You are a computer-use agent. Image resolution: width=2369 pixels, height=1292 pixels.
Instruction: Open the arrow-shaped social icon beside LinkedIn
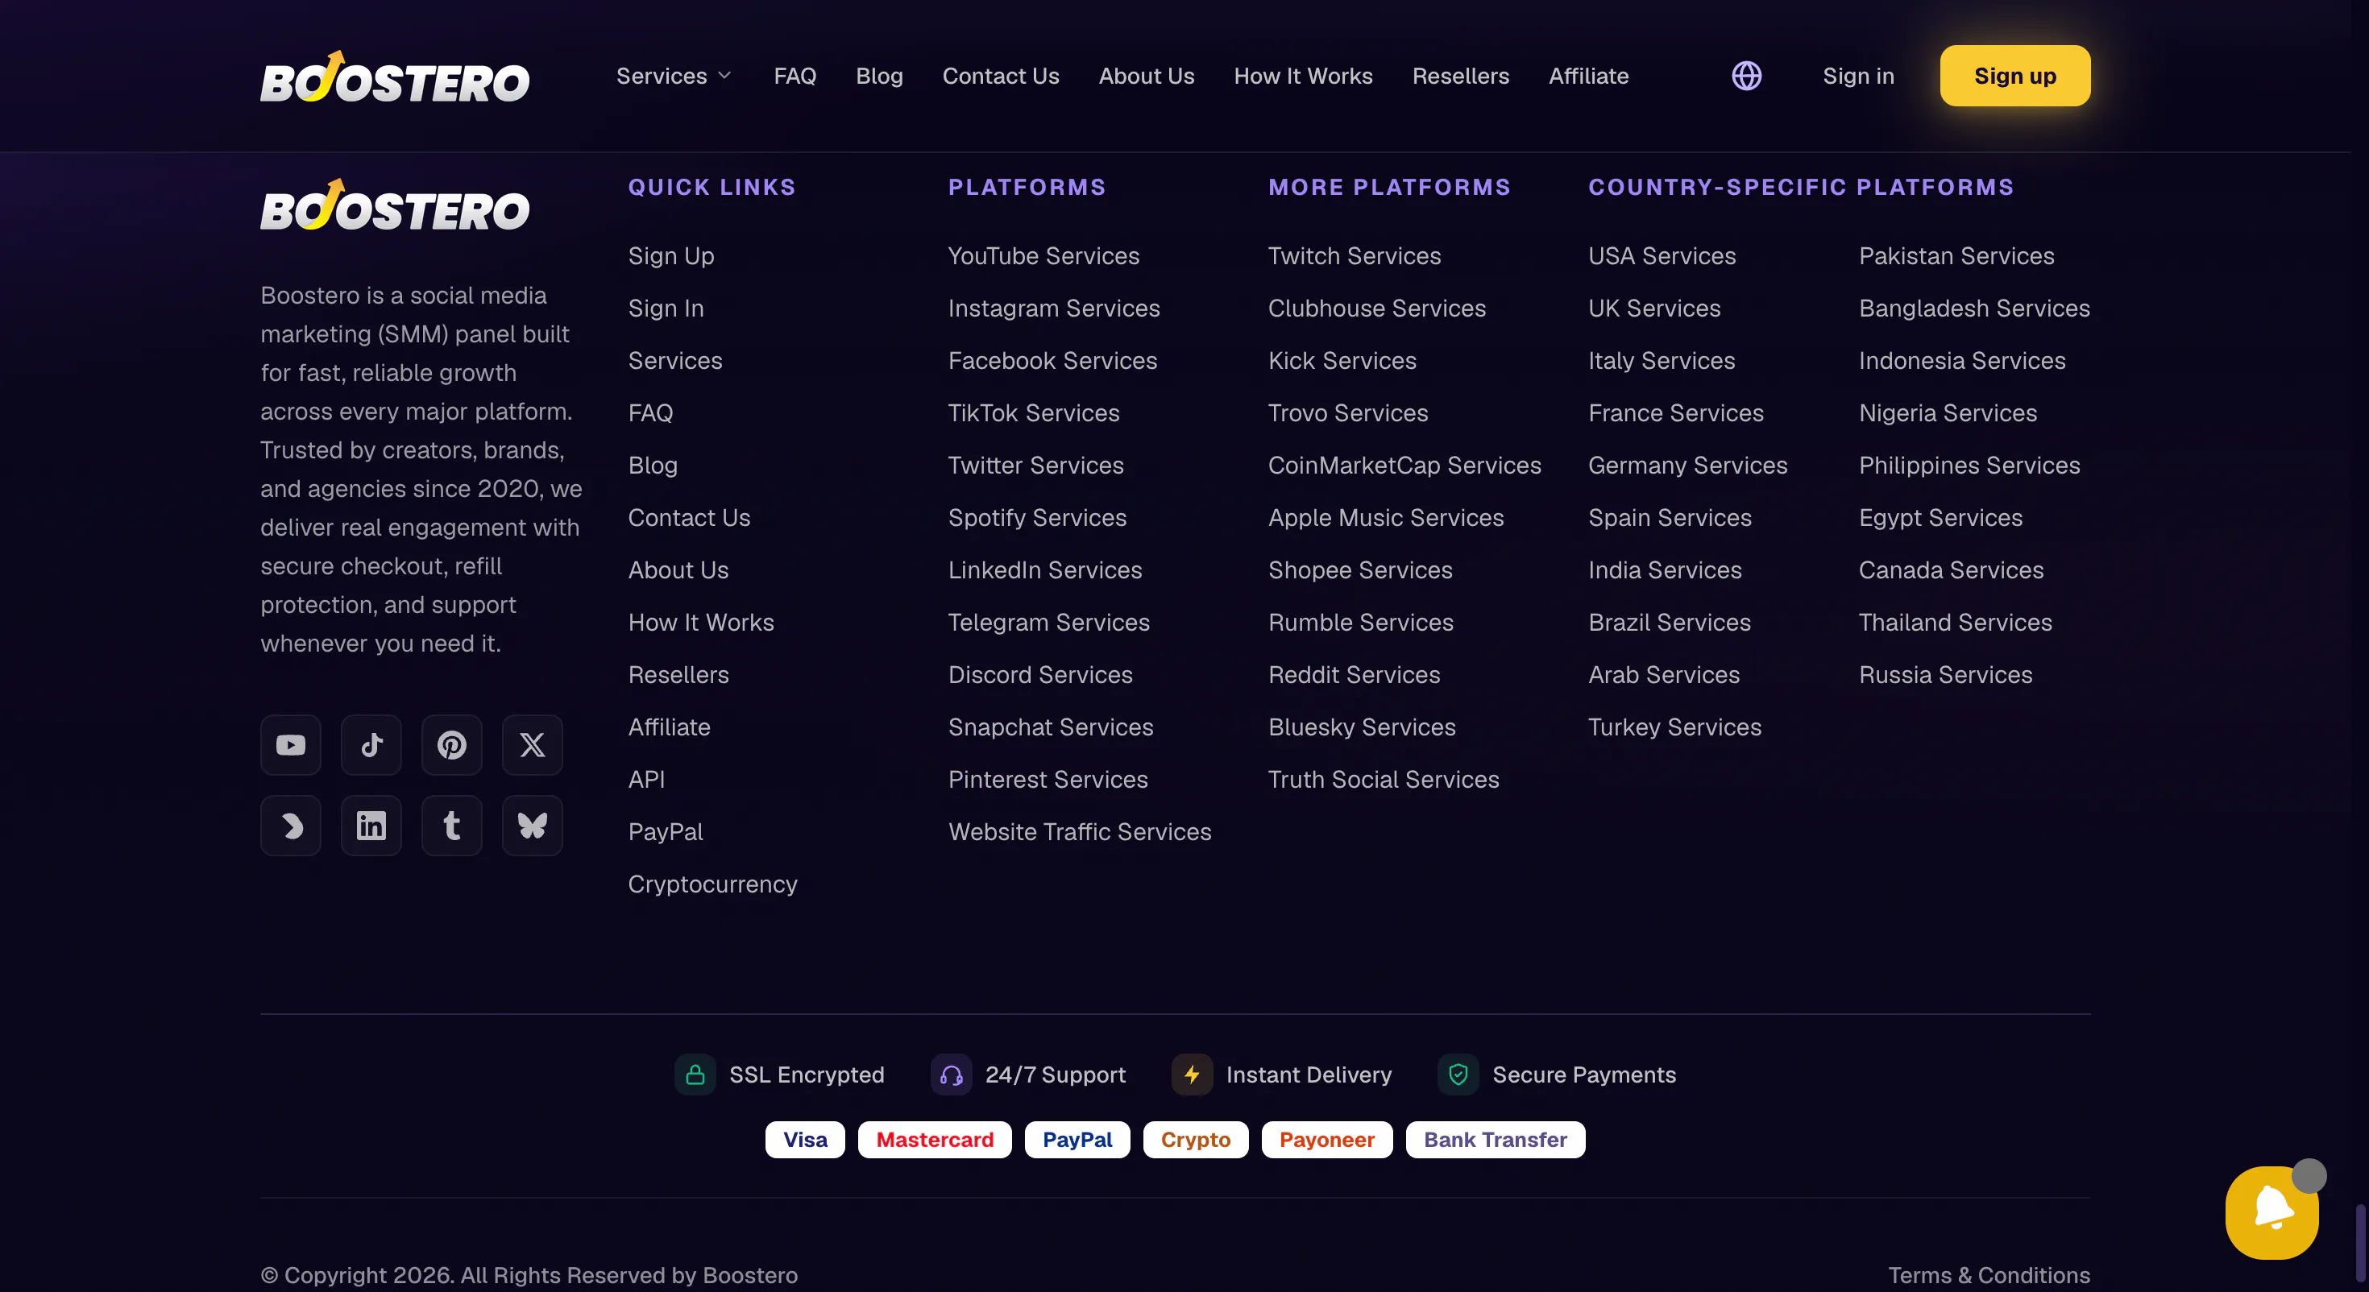point(291,826)
